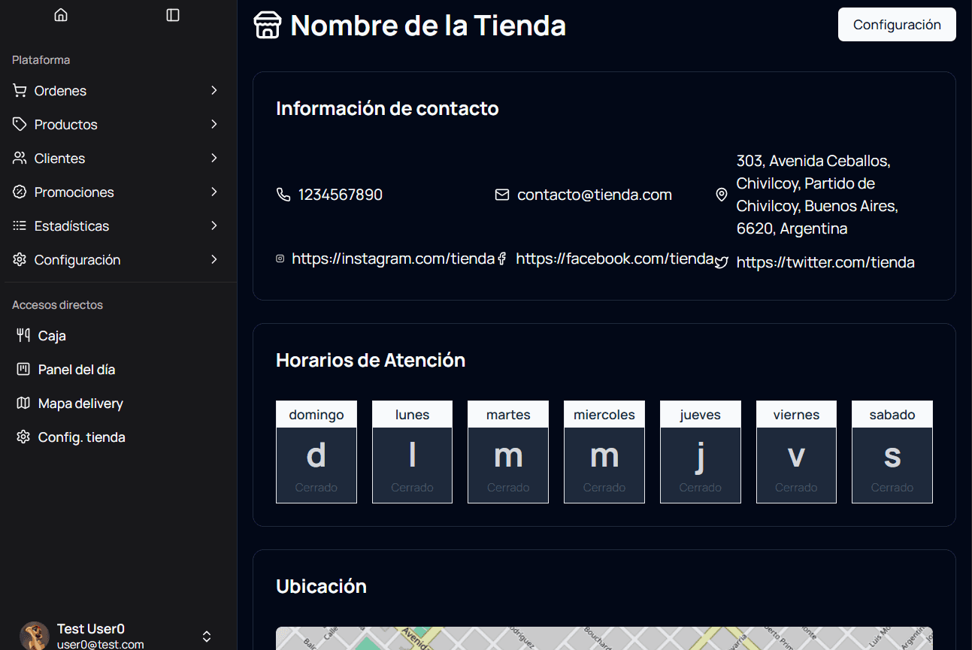The height and width of the screenshot is (650, 972).
Task: Click the map under Ubicación
Action: [604, 638]
